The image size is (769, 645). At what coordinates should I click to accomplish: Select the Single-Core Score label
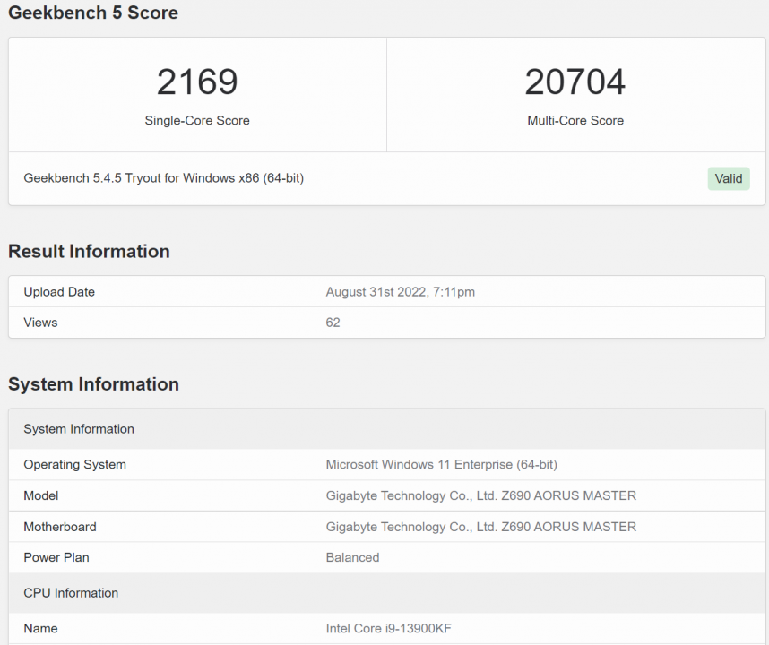(x=197, y=121)
